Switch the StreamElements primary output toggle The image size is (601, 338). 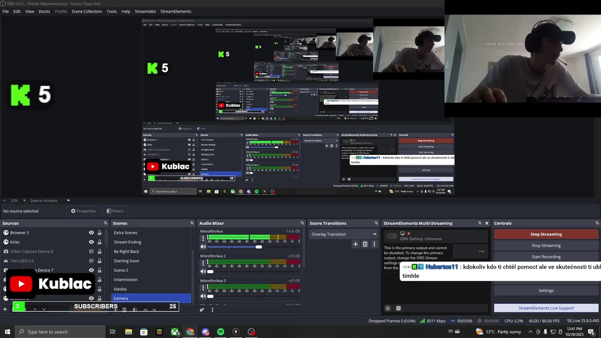pyautogui.click(x=391, y=236)
